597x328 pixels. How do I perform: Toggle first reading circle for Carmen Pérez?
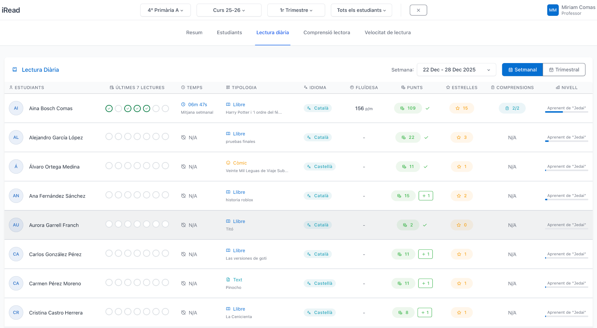coord(109,282)
